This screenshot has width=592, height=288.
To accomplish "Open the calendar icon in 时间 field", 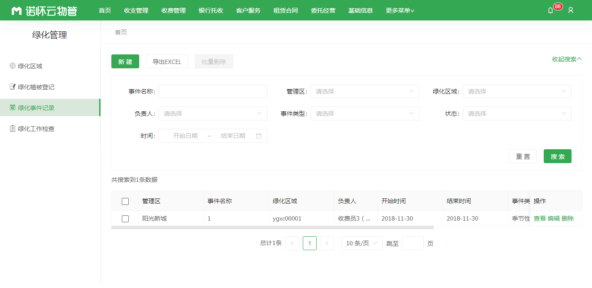I will tap(259, 136).
